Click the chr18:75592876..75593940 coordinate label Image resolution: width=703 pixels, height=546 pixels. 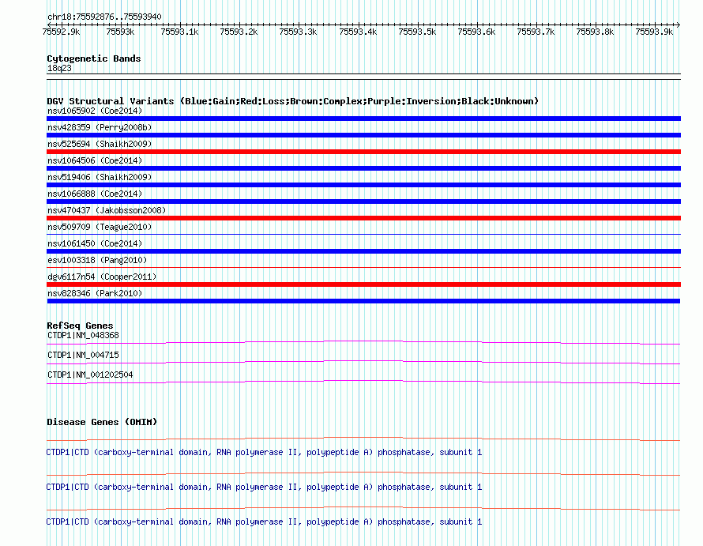tap(104, 17)
